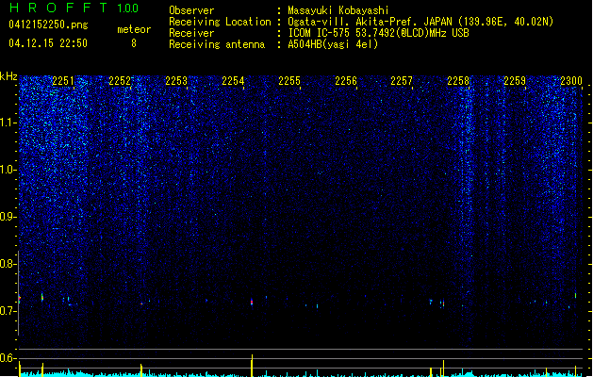Click the 2253 time marker
The height and width of the screenshot is (377, 593).
coord(176,81)
